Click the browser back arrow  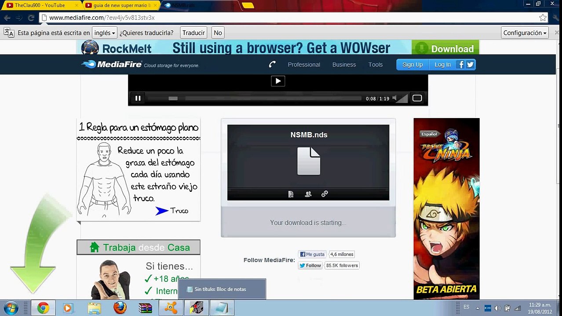7,18
